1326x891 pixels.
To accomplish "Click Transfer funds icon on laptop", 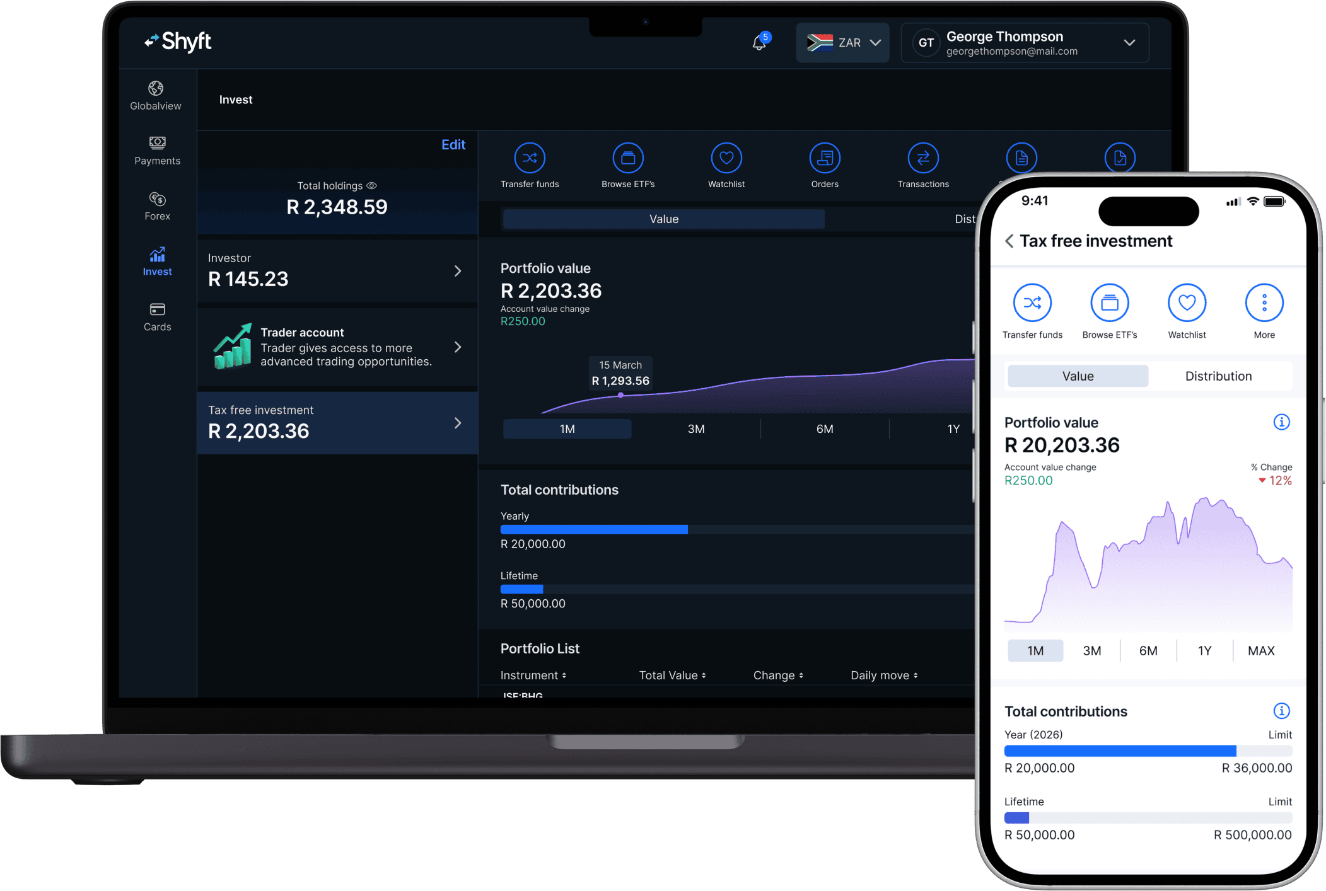I will point(530,158).
